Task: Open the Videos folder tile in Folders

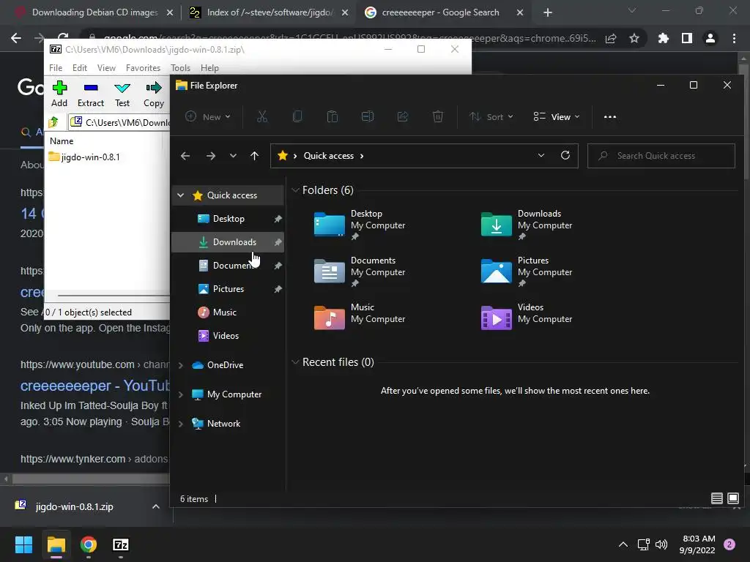Action: click(x=526, y=318)
